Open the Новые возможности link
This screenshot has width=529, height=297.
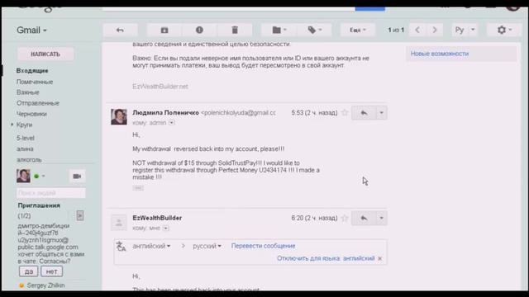(440, 54)
